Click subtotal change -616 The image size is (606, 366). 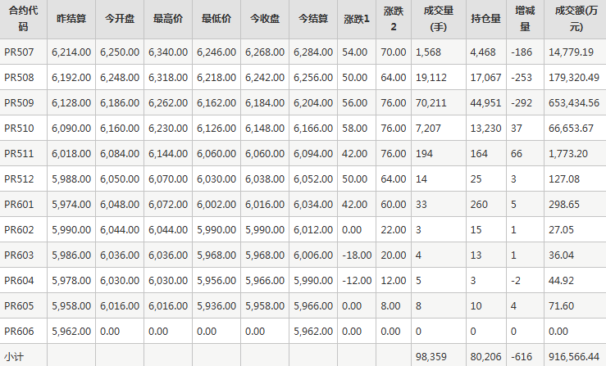(522, 357)
